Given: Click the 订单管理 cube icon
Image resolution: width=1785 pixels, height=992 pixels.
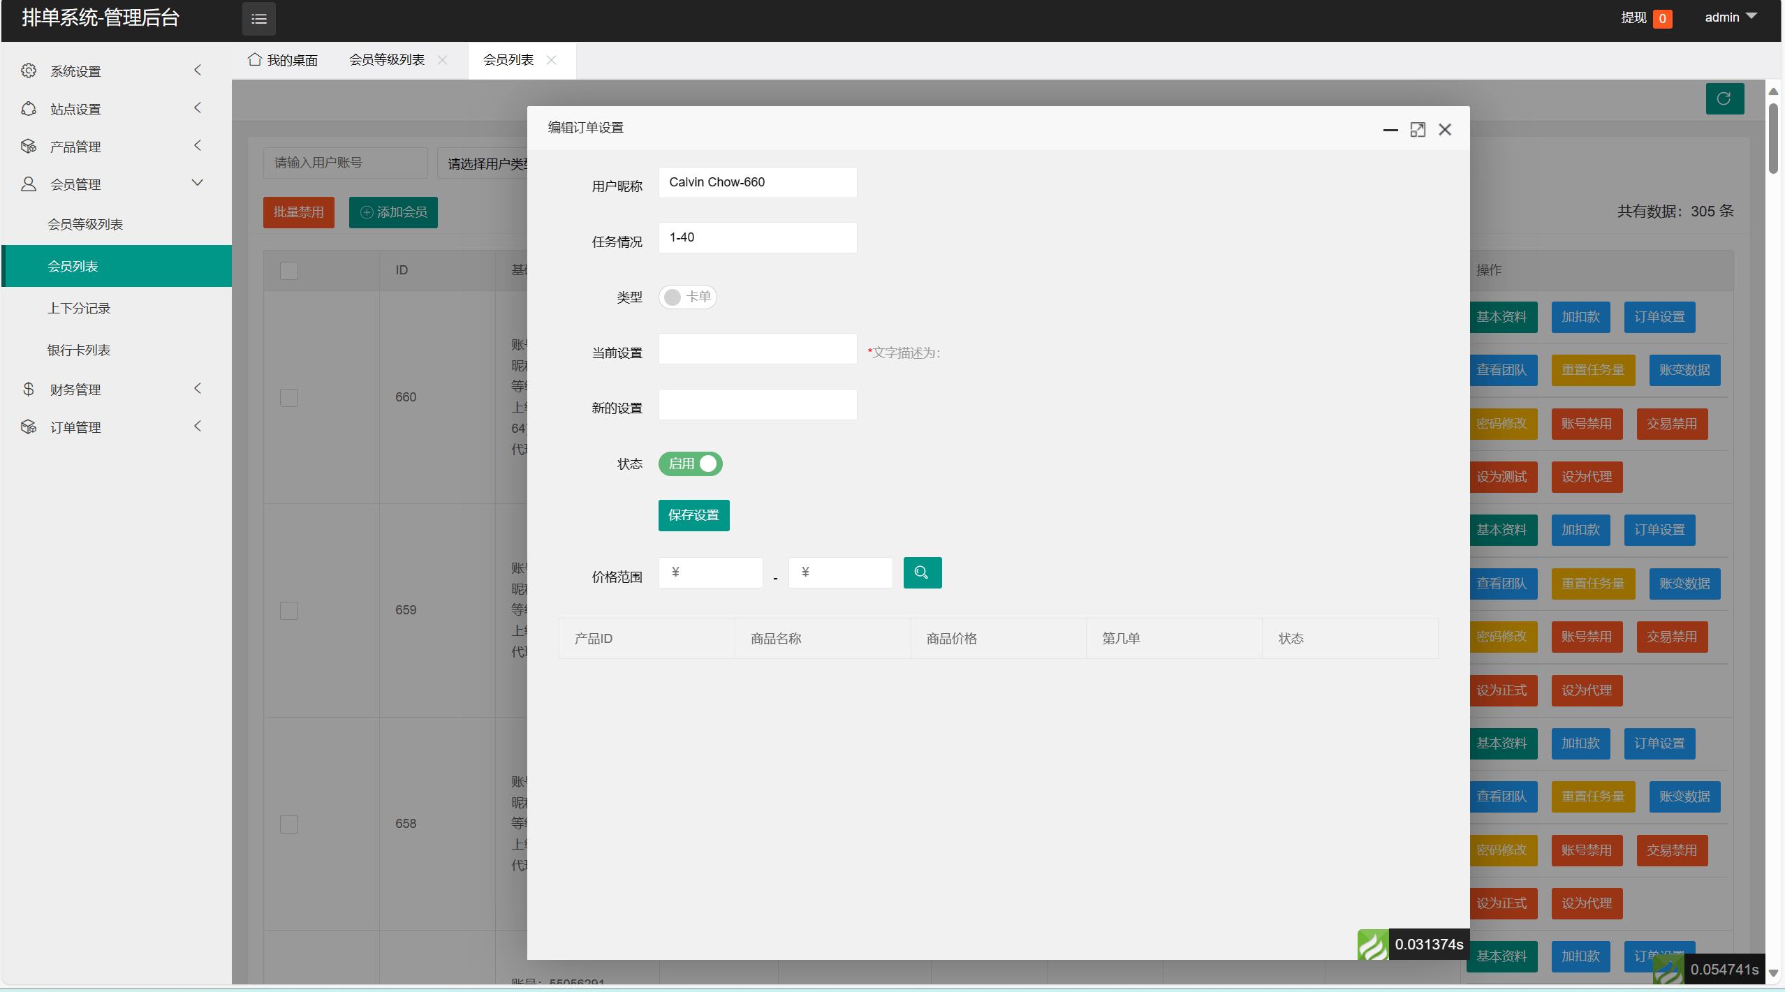Looking at the screenshot, I should coord(29,427).
